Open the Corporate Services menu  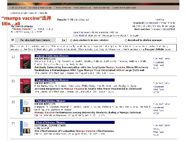(124, 8)
